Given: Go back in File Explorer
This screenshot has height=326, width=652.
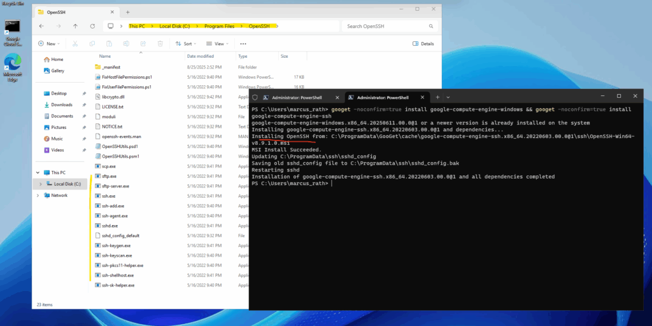Looking at the screenshot, I should 41,26.
